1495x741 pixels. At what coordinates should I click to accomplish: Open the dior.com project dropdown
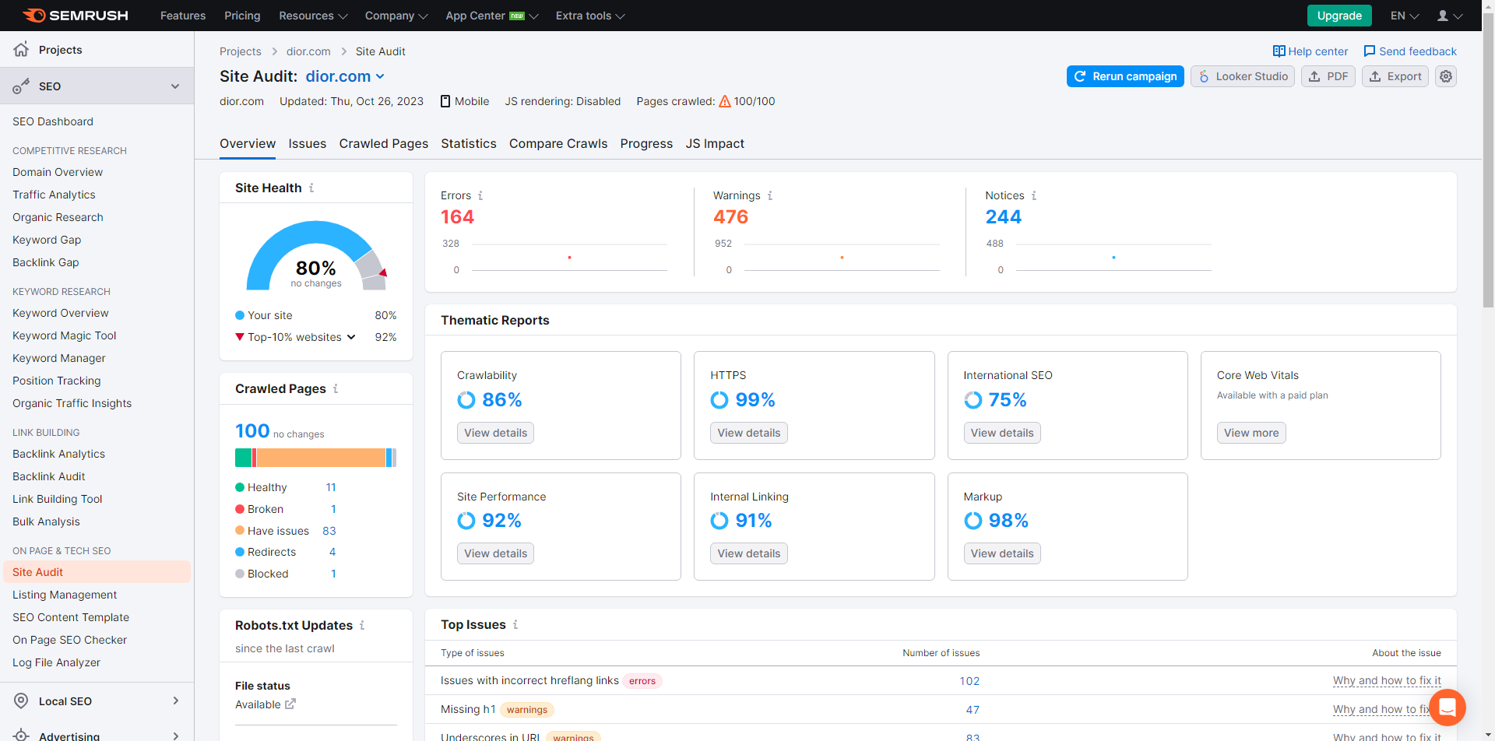(x=346, y=76)
